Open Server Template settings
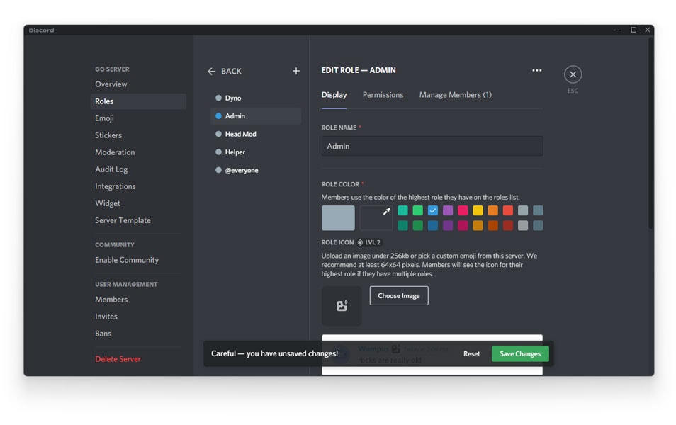This screenshot has width=676, height=425. pos(138,220)
